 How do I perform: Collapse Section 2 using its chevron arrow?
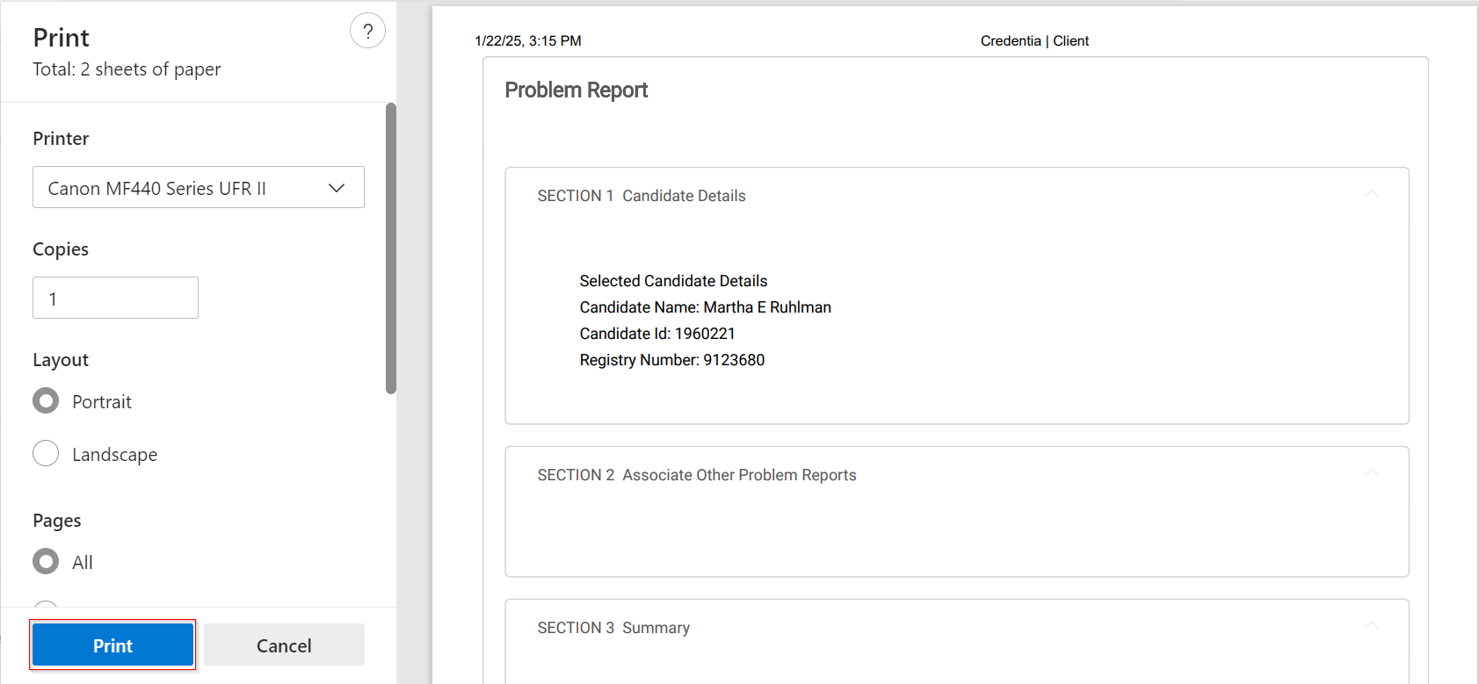pyautogui.click(x=1371, y=472)
